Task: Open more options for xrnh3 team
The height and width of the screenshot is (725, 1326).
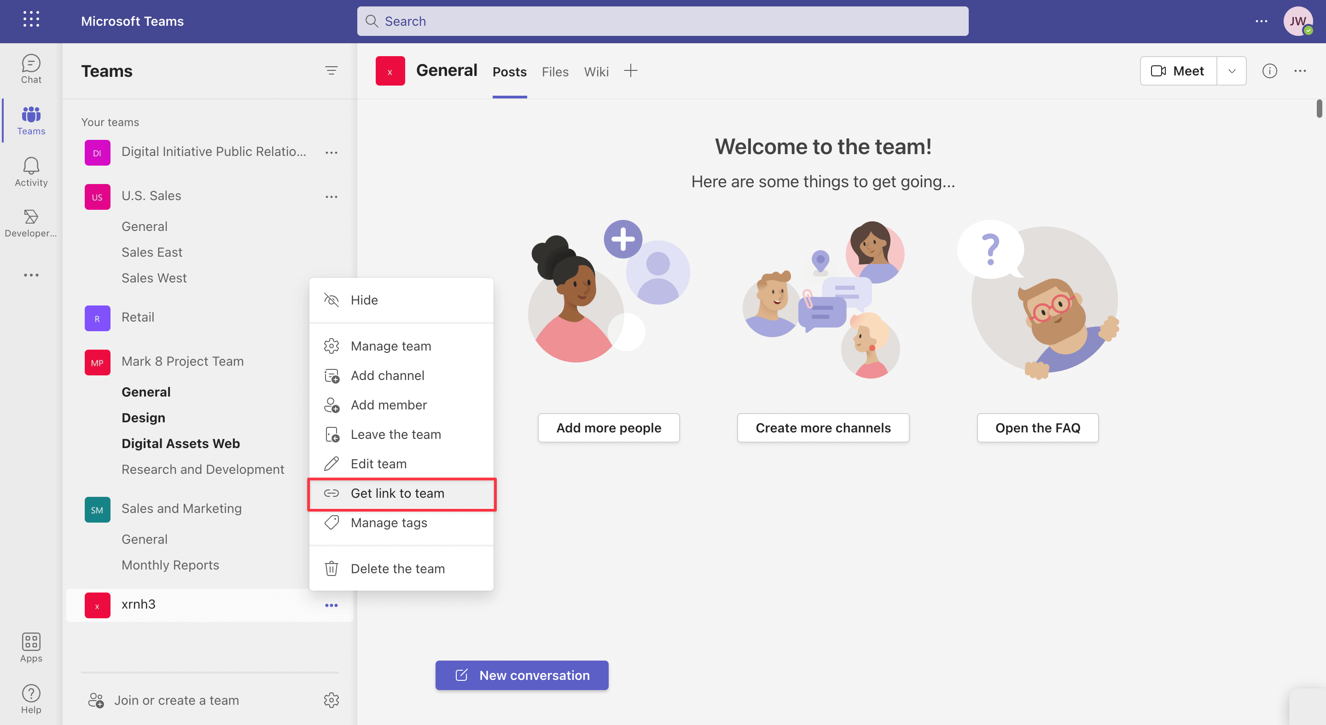Action: click(x=331, y=605)
